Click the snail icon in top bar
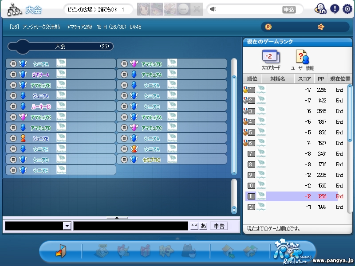The height and width of the screenshot is (266, 355). pos(320,9)
